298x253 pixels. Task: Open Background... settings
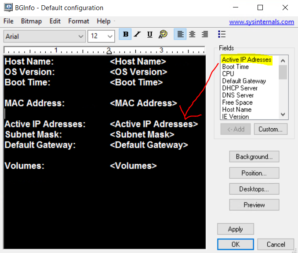254,157
